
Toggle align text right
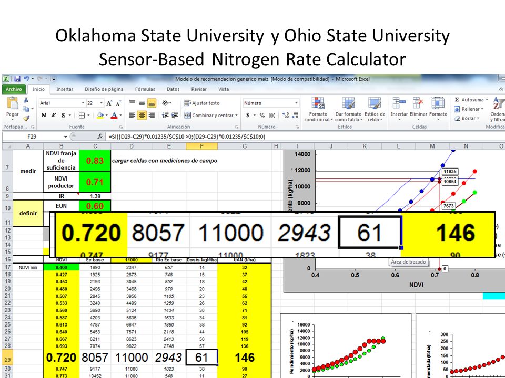tap(151, 115)
